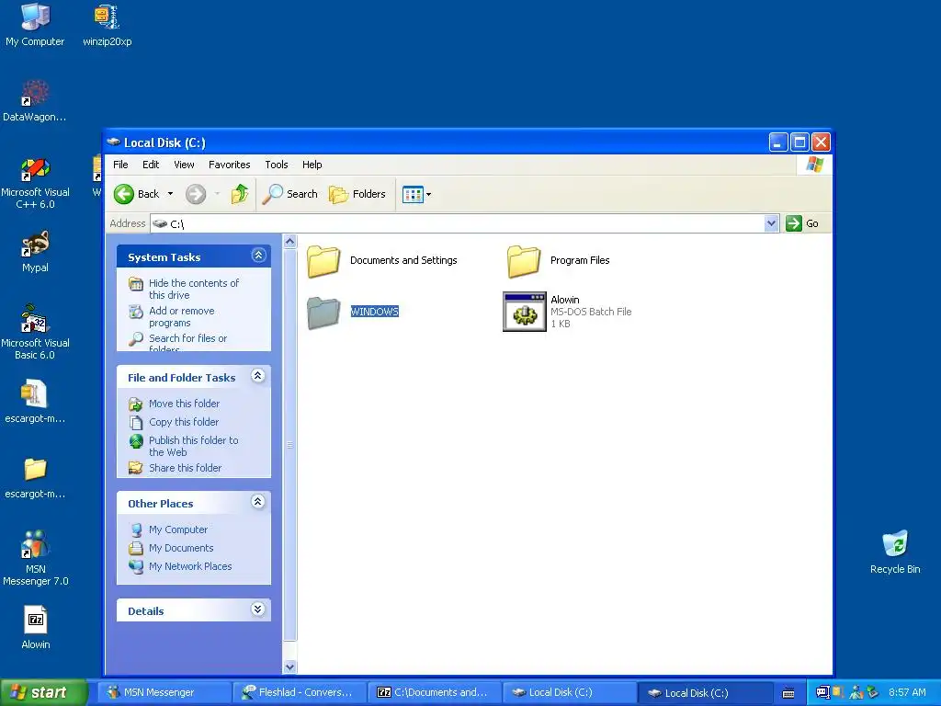
Task: Click the Go button
Action: (802, 223)
